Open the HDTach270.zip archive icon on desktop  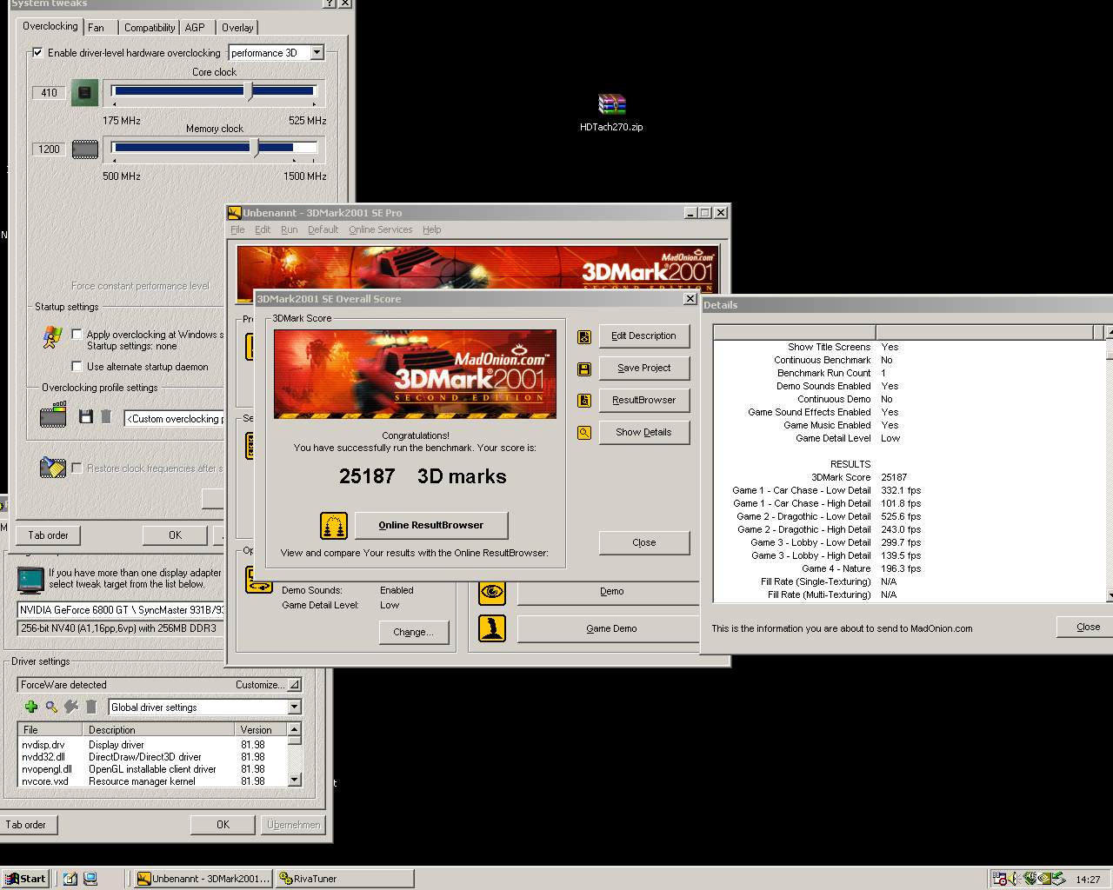pos(612,104)
